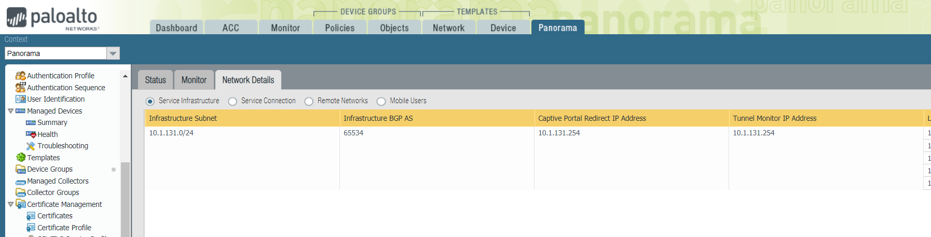Screen dimensions: 931x237
Task: Click the Certificate Profile icon
Action: (31, 228)
